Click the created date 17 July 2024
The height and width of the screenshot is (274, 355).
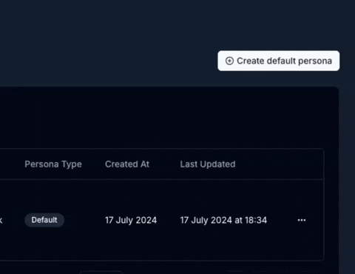coord(131,220)
